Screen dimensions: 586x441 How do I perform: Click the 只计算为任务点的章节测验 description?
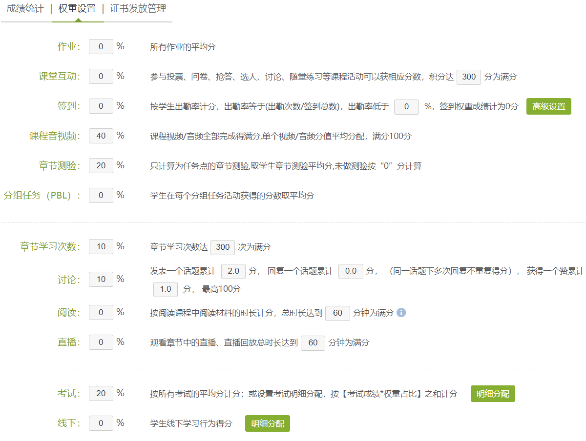(286, 166)
